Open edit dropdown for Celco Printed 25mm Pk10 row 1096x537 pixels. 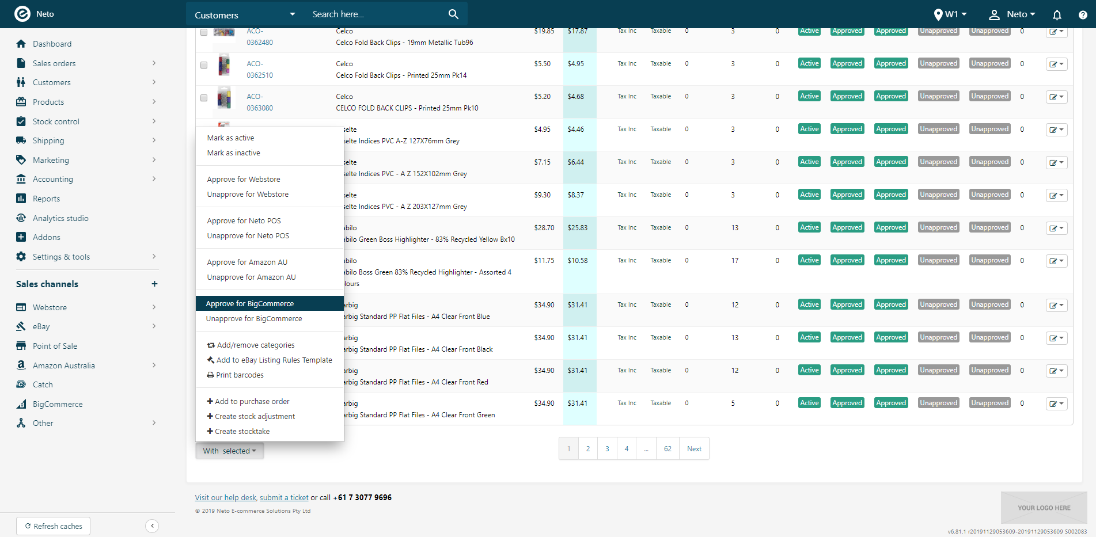pos(1057,97)
